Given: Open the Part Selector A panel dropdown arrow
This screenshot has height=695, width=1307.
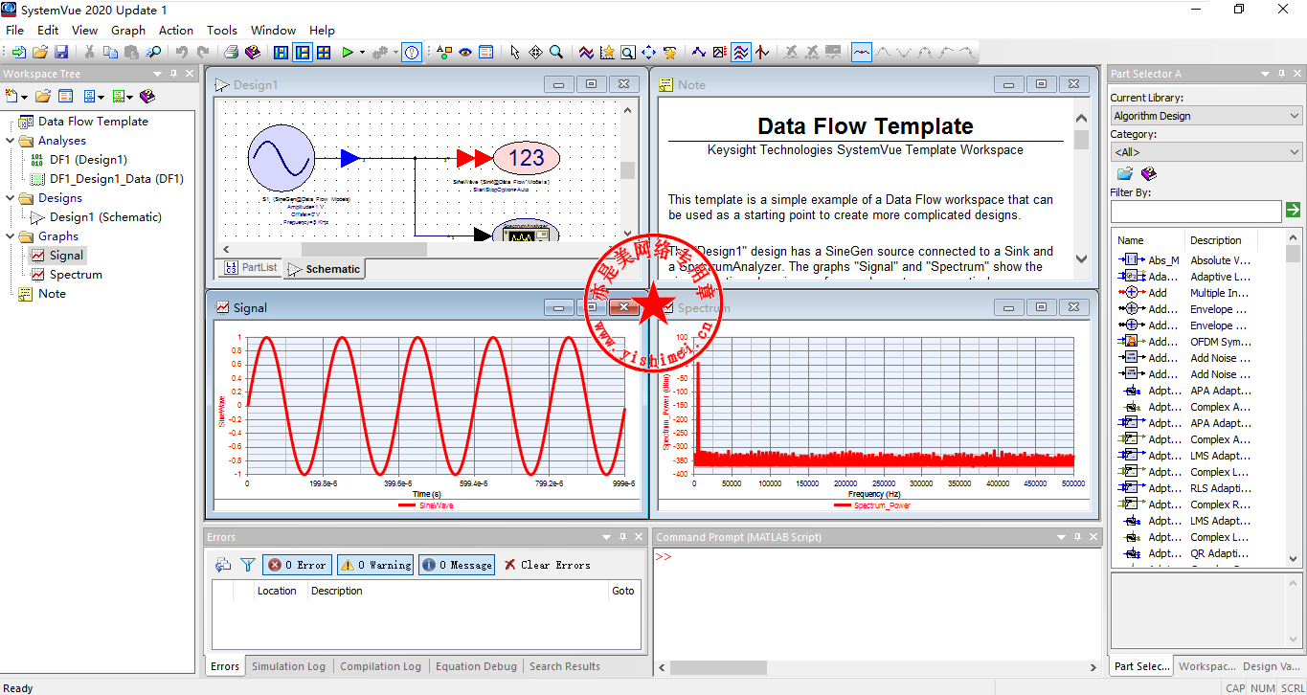Looking at the screenshot, I should 1265,74.
